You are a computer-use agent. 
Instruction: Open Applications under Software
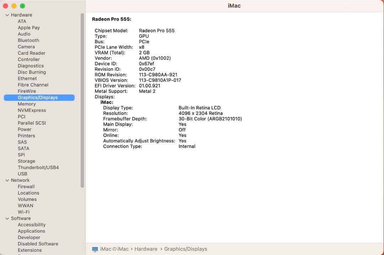coord(31,231)
